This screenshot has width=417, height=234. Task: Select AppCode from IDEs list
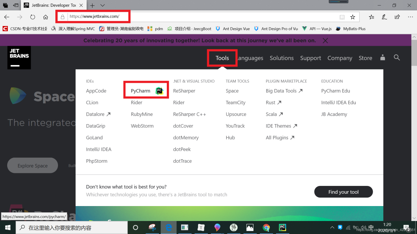coord(96,91)
